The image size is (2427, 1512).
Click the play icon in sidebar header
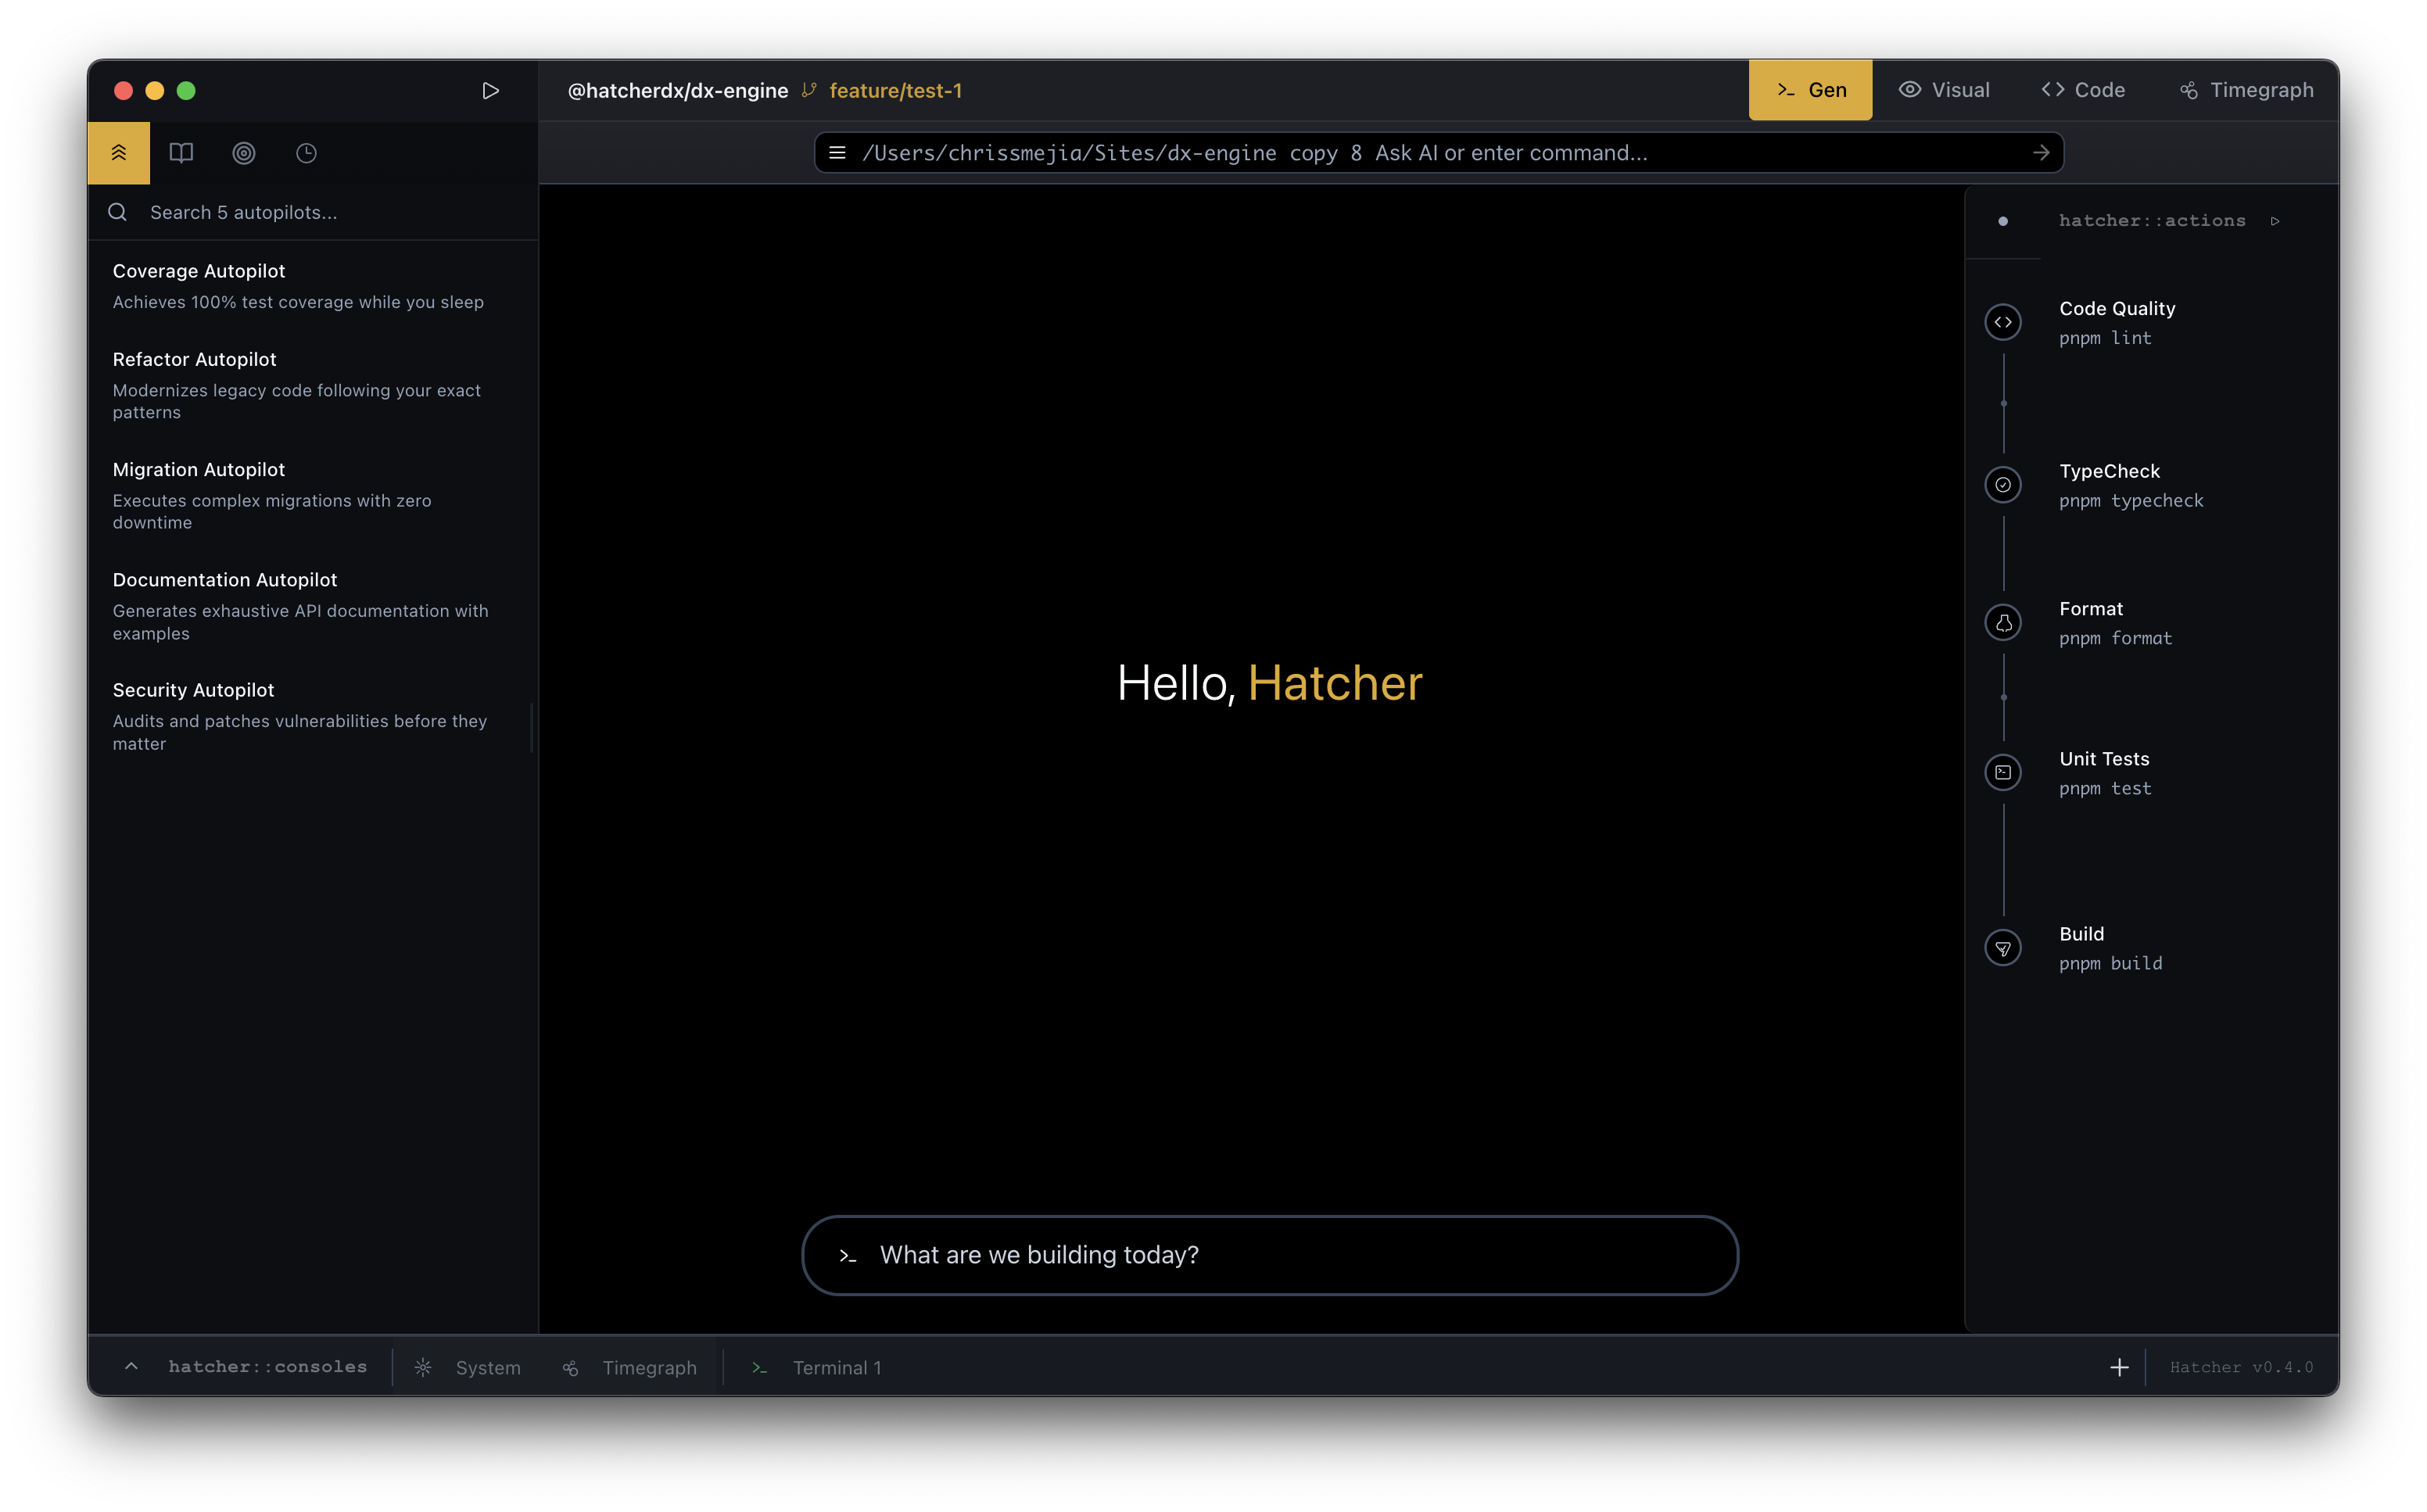(x=490, y=91)
